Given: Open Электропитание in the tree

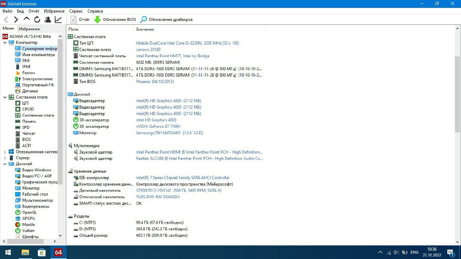Looking at the screenshot, I should (34, 79).
